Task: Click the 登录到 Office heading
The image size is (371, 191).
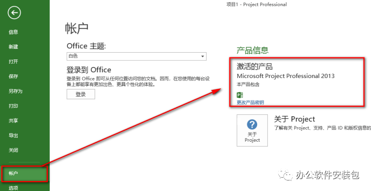Action: tap(89, 70)
